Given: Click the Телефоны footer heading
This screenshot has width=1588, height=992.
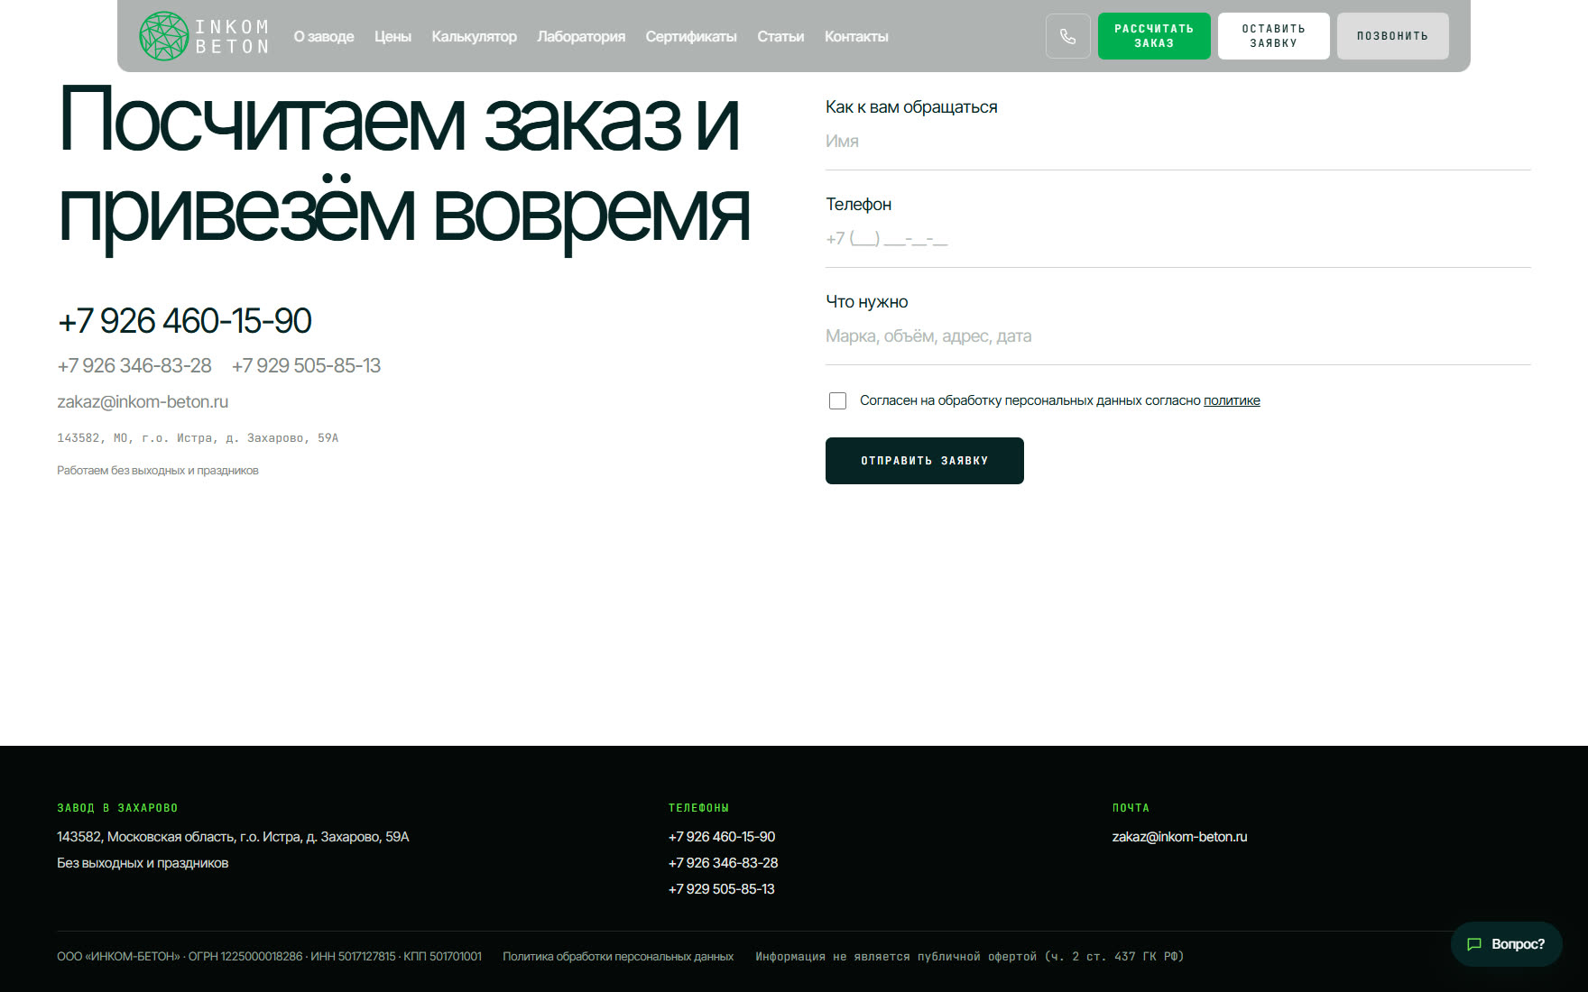Looking at the screenshot, I should click(698, 808).
